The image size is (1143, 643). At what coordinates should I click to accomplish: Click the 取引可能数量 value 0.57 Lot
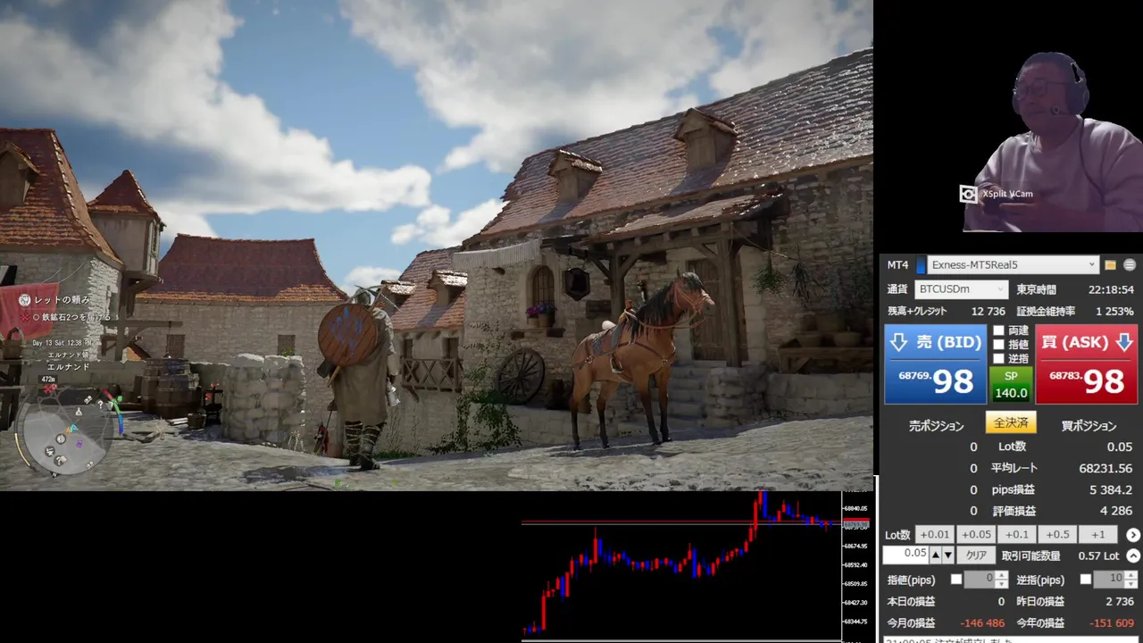coord(1098,555)
